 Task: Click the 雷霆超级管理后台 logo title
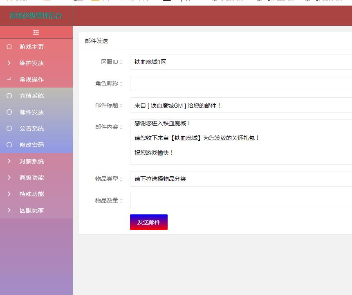point(36,16)
